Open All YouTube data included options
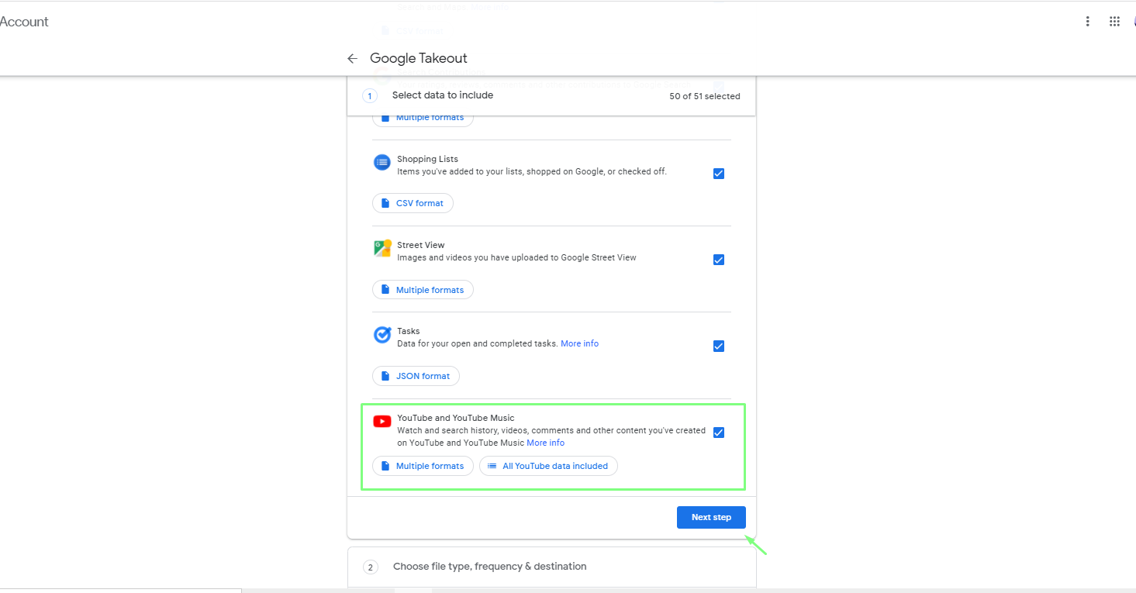This screenshot has height=593, width=1136. [x=548, y=466]
